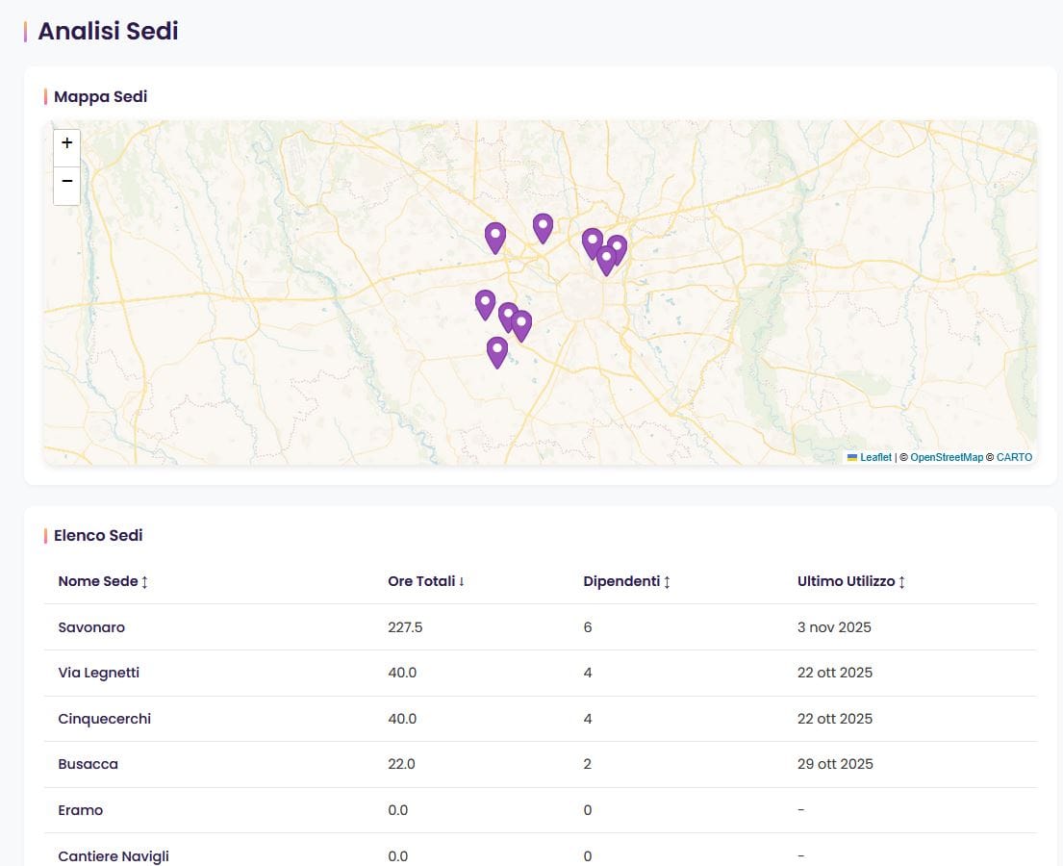Click Savonaro's dipendenti count 6
The height and width of the screenshot is (866, 1063).
tap(587, 627)
